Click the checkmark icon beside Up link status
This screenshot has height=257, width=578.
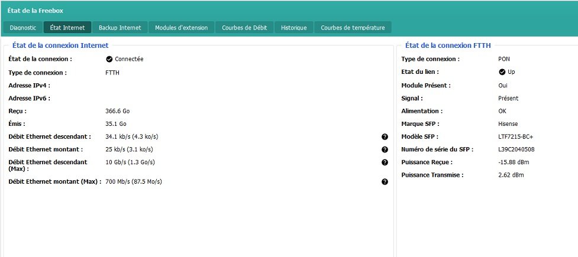502,72
